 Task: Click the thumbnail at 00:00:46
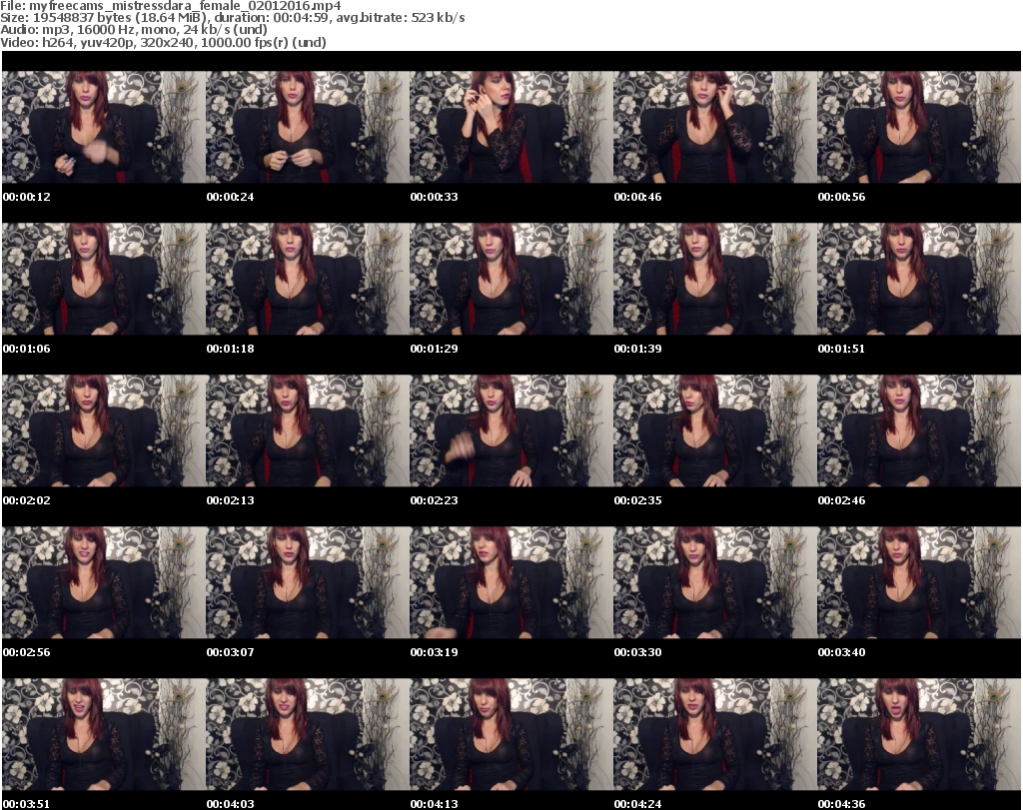pyautogui.click(x=715, y=127)
